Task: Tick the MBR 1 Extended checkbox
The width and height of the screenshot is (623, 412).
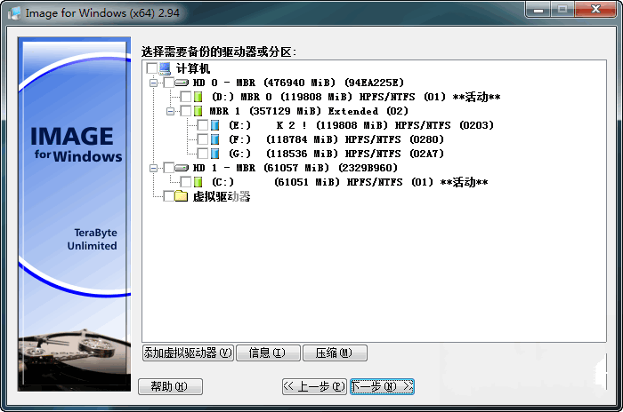Action: 186,111
